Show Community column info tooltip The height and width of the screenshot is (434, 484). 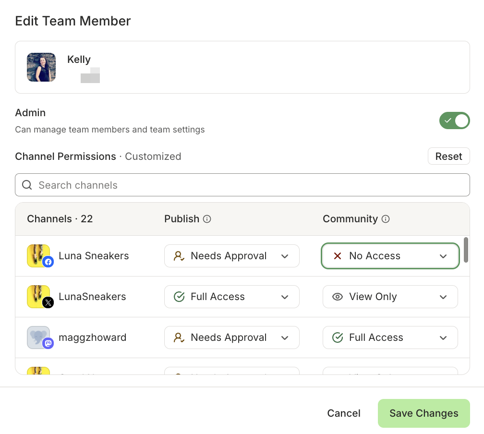(x=386, y=219)
